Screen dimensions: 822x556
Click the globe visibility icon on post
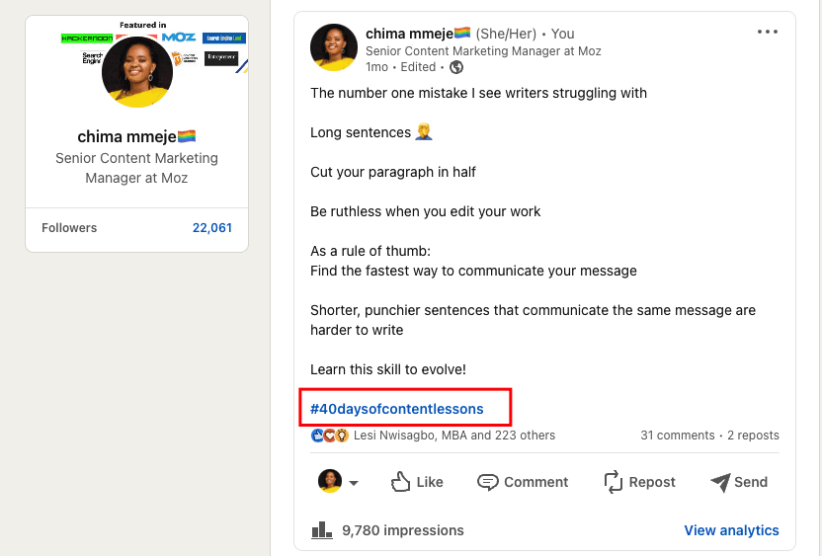(x=456, y=67)
